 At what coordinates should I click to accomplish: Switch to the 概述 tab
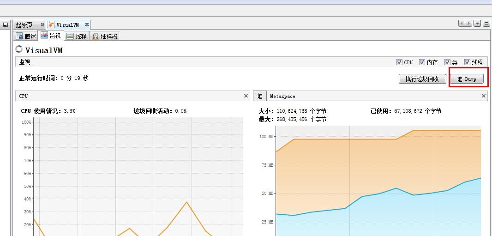[x=26, y=36]
